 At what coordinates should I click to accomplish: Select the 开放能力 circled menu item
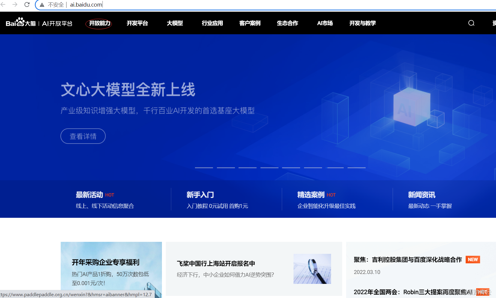pos(99,23)
